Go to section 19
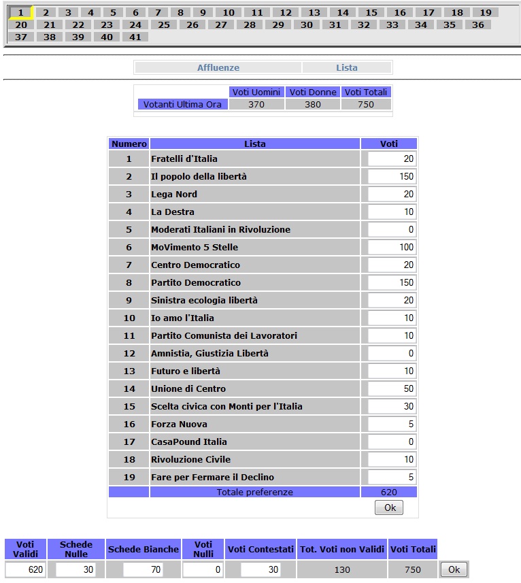521x583 pixels. click(x=486, y=13)
